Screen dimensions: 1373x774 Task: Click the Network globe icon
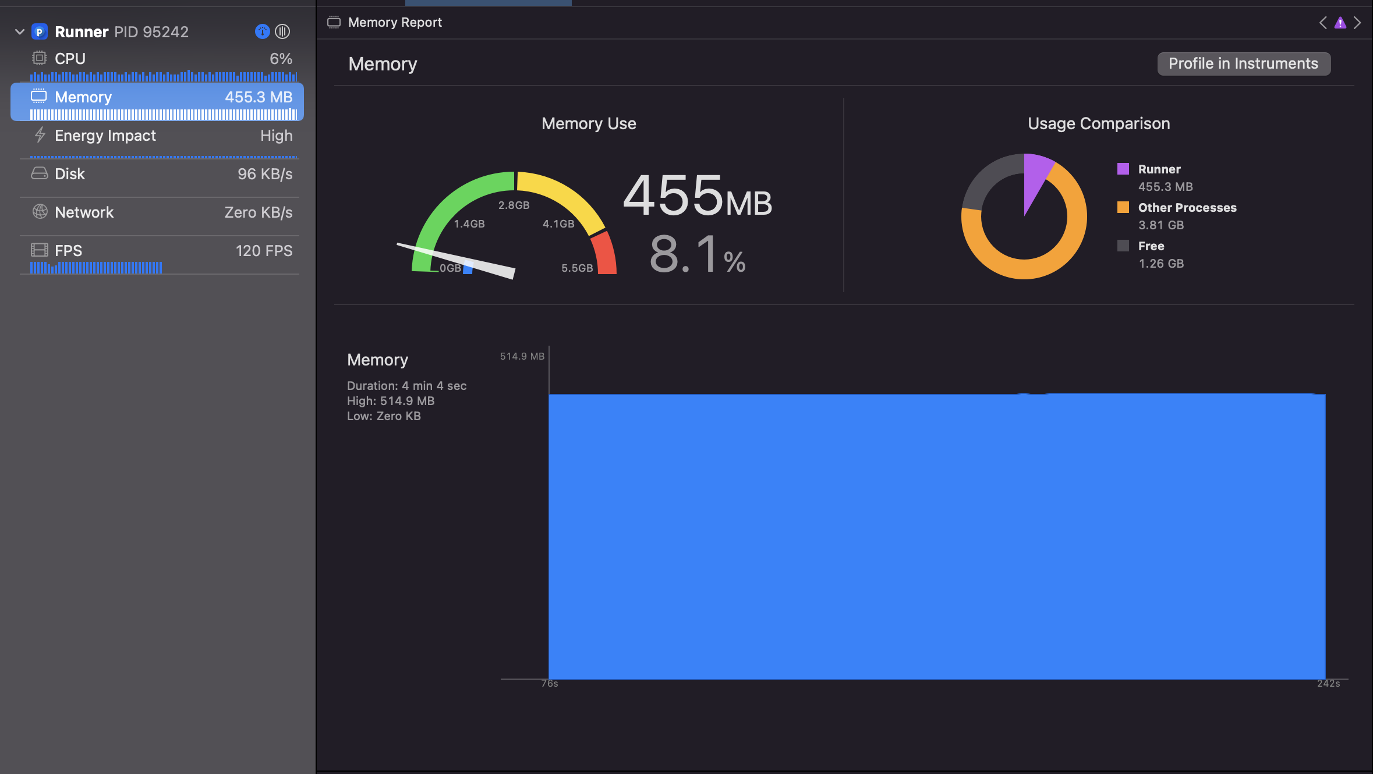40,212
